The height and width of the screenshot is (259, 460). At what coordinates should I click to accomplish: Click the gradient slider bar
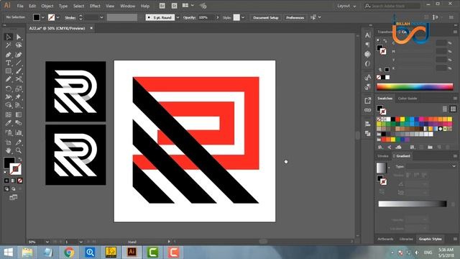[x=413, y=204]
